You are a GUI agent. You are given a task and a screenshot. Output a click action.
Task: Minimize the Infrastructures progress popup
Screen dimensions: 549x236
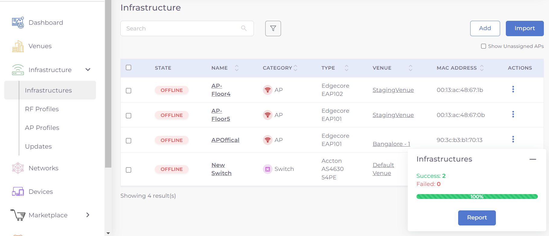pyautogui.click(x=533, y=159)
